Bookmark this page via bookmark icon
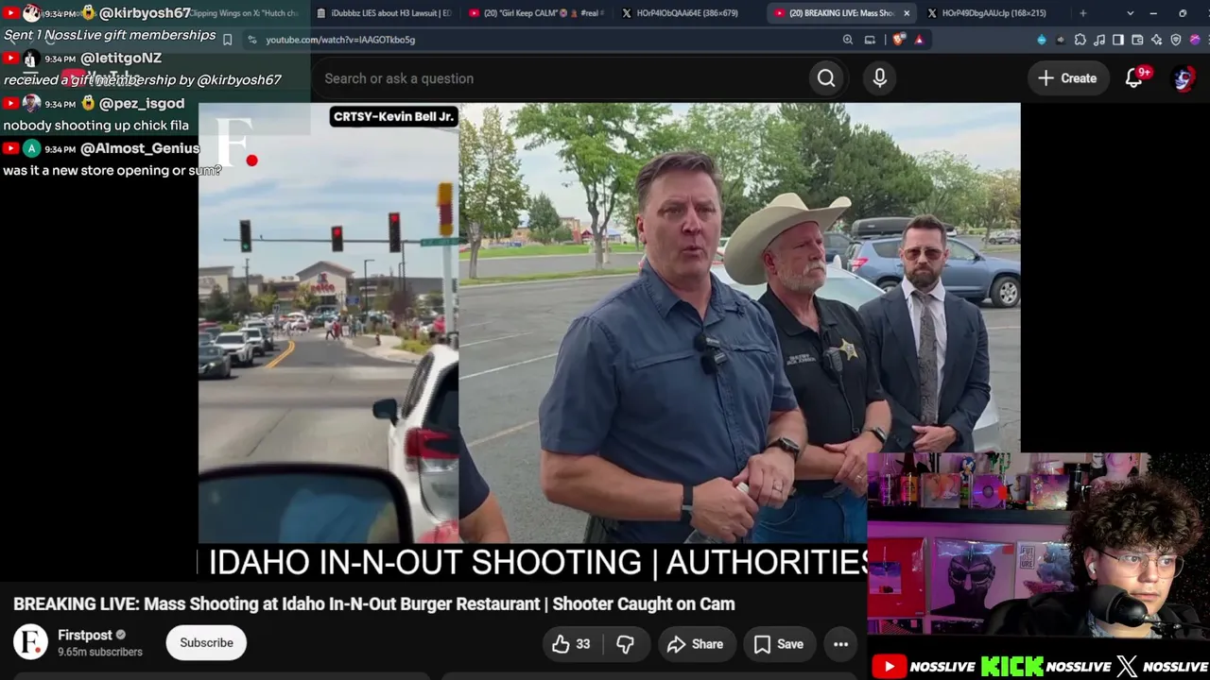1210x680 pixels. click(227, 40)
